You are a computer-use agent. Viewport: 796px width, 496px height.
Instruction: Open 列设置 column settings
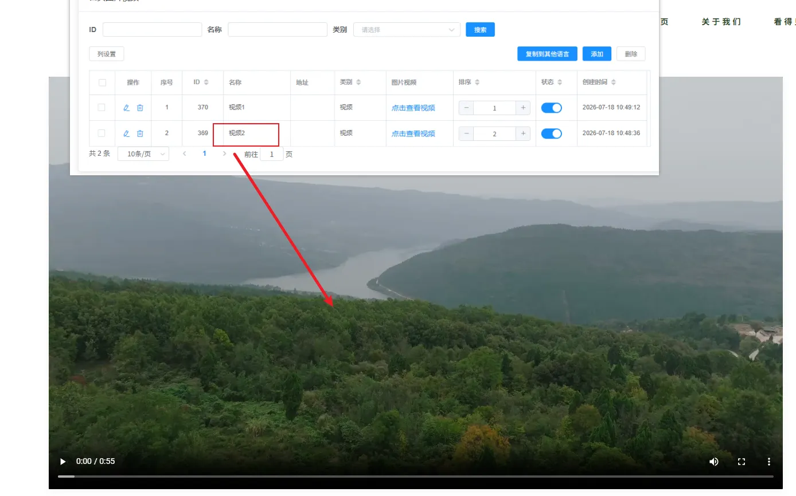107,54
